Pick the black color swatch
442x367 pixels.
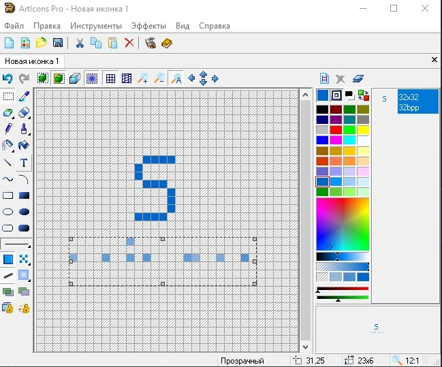click(322, 110)
